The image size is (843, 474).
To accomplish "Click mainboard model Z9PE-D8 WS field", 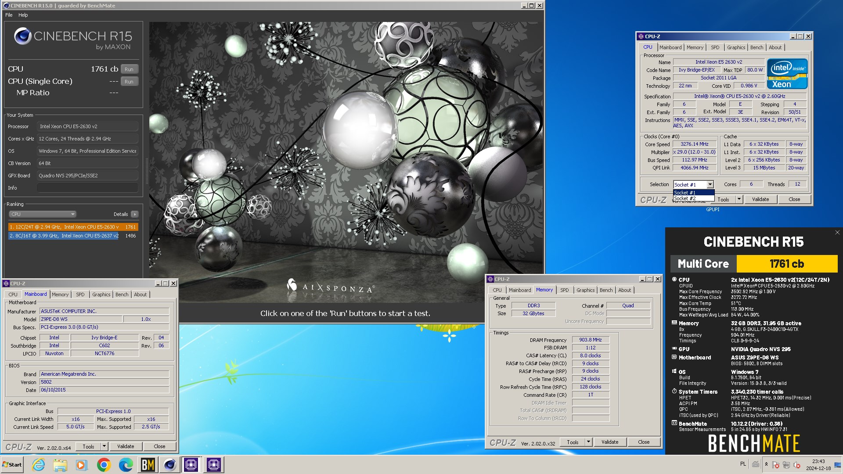I will (x=81, y=319).
